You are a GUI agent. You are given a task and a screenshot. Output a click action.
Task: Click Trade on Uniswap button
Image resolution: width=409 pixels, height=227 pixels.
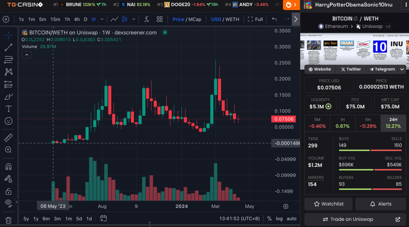[x=347, y=219]
